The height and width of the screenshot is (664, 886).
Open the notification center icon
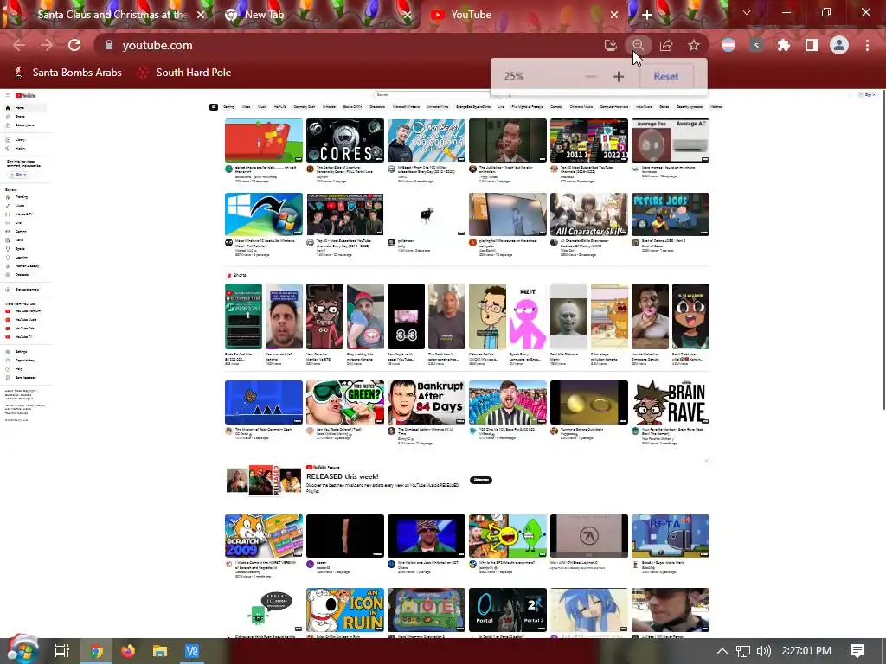[x=857, y=651]
